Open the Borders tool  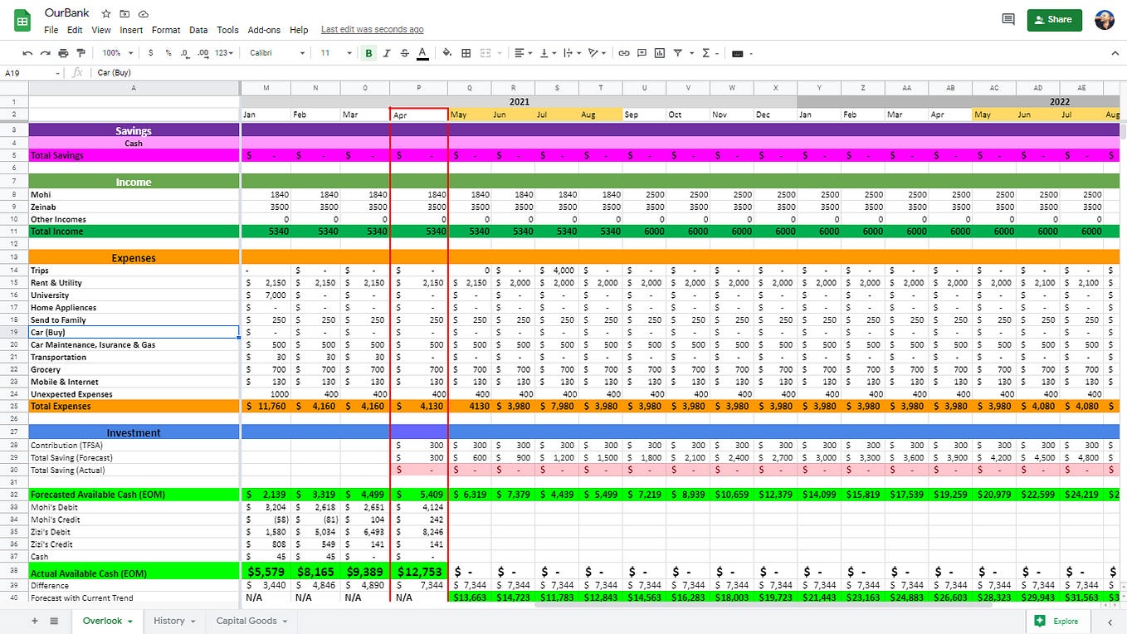466,53
